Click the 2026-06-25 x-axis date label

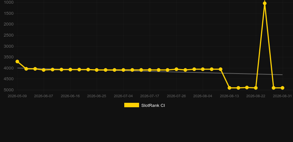96,96
